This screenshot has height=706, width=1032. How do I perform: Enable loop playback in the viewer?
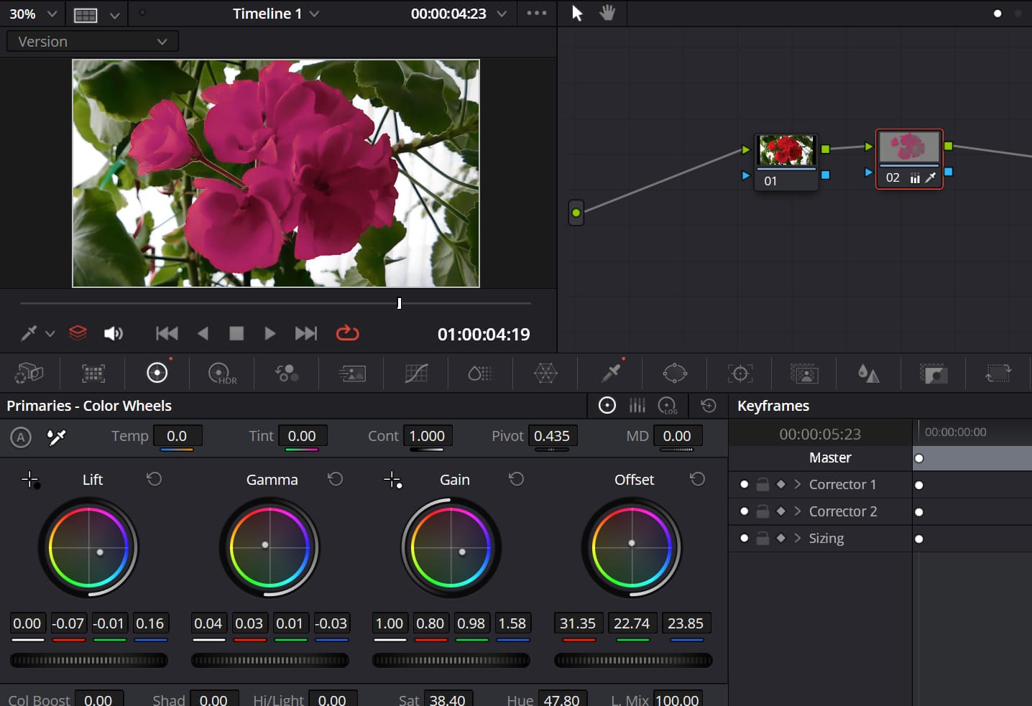347,333
